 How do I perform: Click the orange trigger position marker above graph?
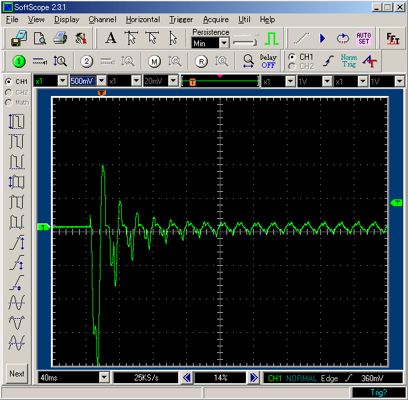pos(101,93)
